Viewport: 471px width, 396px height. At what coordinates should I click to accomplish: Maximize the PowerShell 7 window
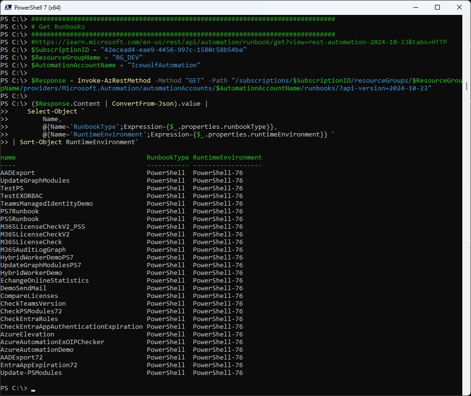[437, 7]
